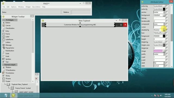Click the red X button in custom title bar
Viewport: 174px width, 98px height.
(x=125, y=25)
